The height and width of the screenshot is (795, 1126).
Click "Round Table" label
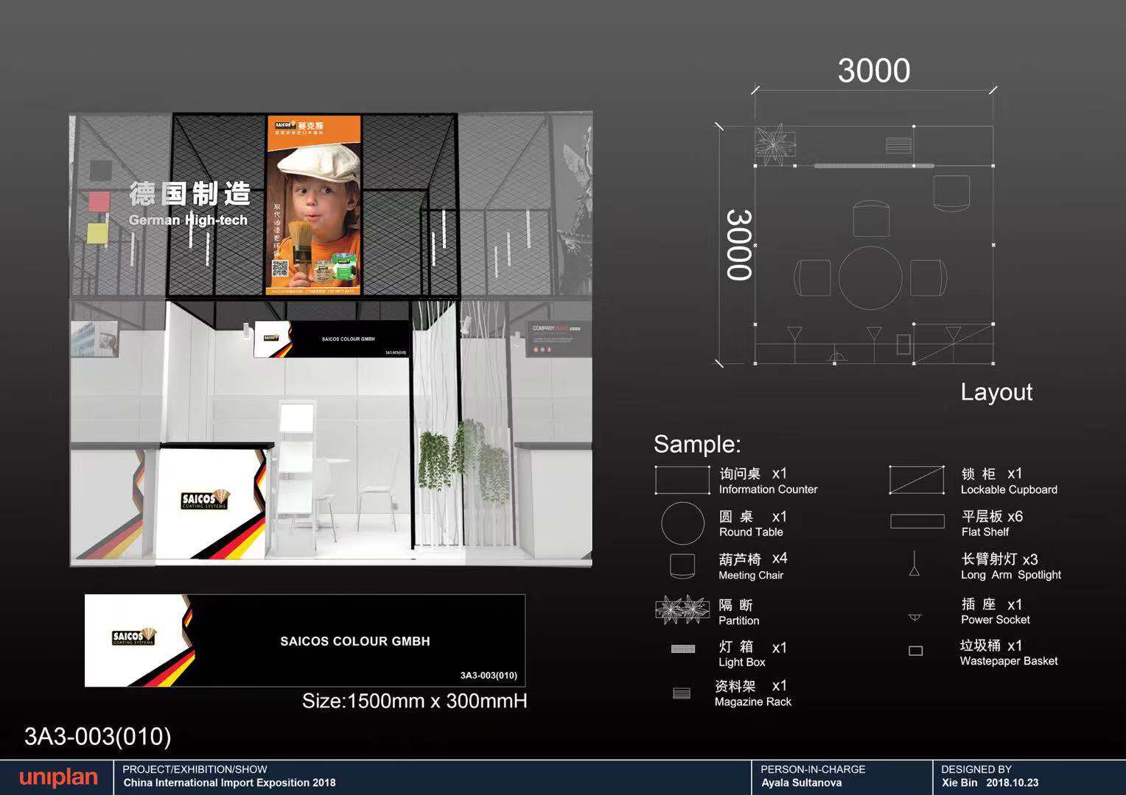coord(751,532)
